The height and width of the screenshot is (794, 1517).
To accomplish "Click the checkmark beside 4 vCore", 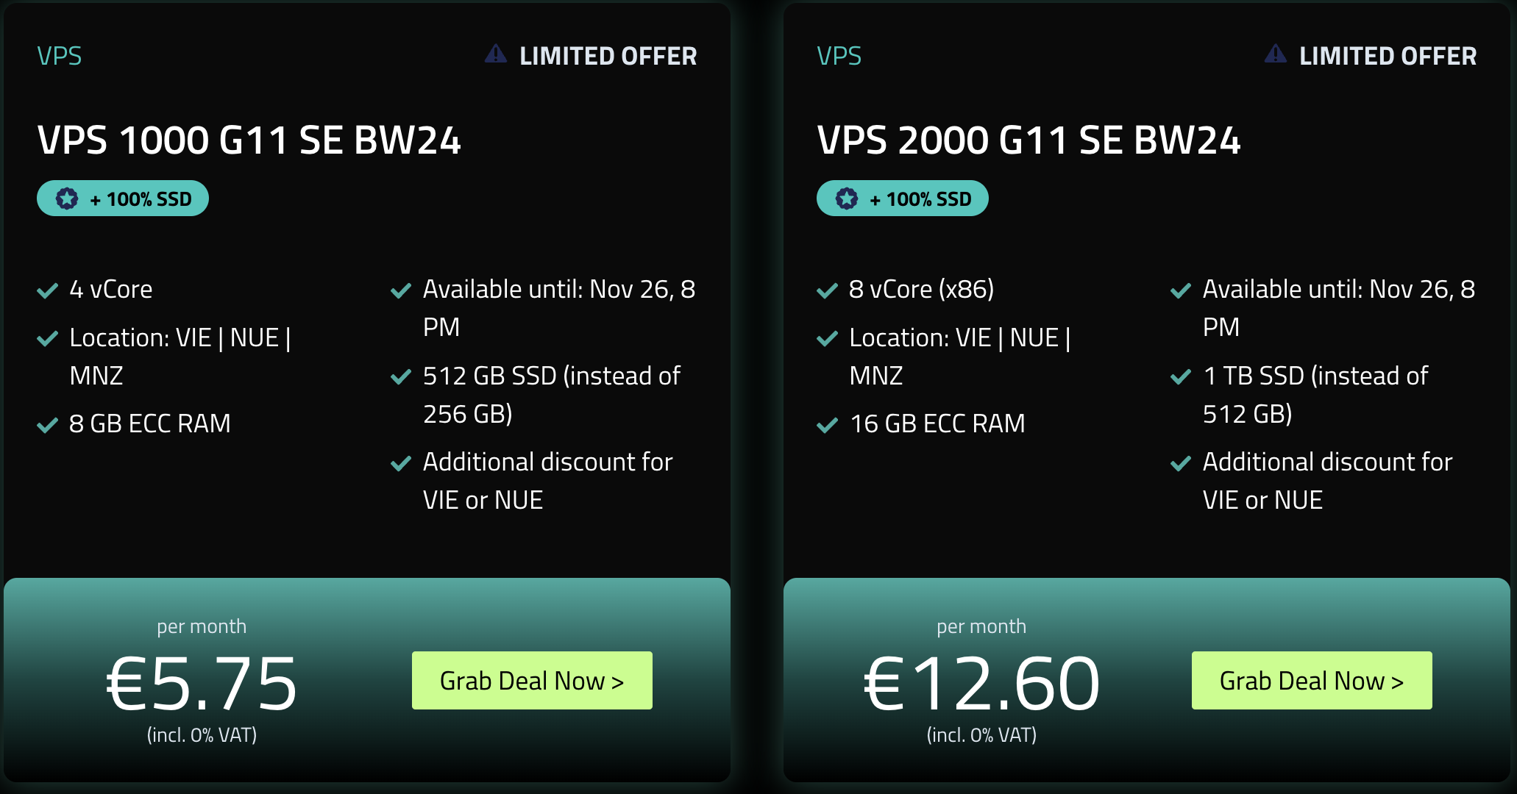I will pyautogui.click(x=48, y=291).
